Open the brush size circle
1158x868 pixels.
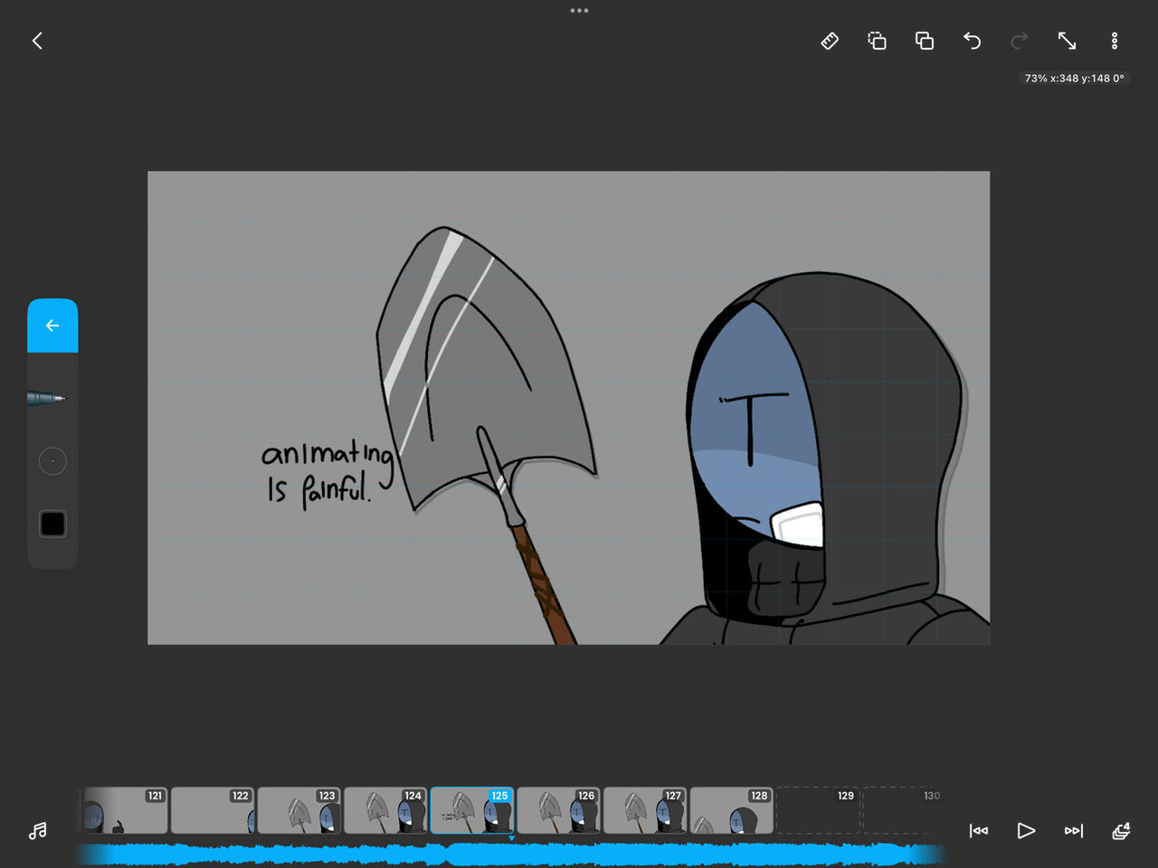(x=52, y=461)
